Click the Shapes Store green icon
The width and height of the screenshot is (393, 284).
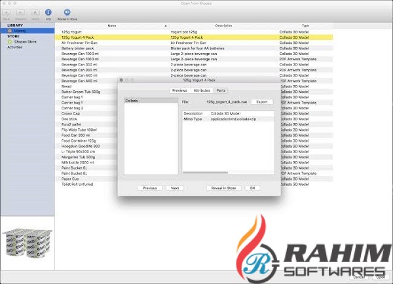point(10,42)
